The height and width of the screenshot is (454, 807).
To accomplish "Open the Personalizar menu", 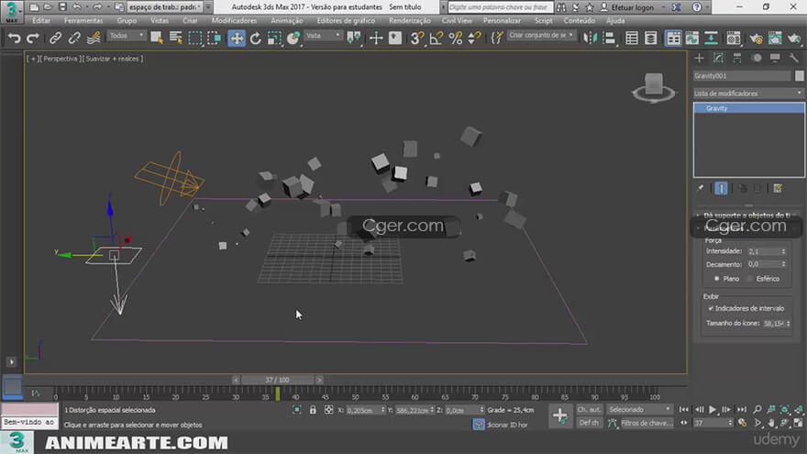I will click(502, 20).
